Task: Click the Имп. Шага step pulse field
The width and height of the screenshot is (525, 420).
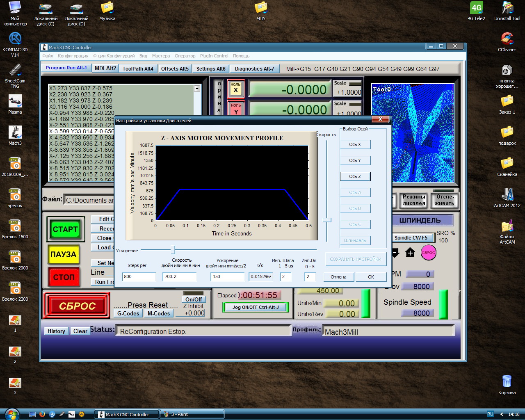Action: 285,277
